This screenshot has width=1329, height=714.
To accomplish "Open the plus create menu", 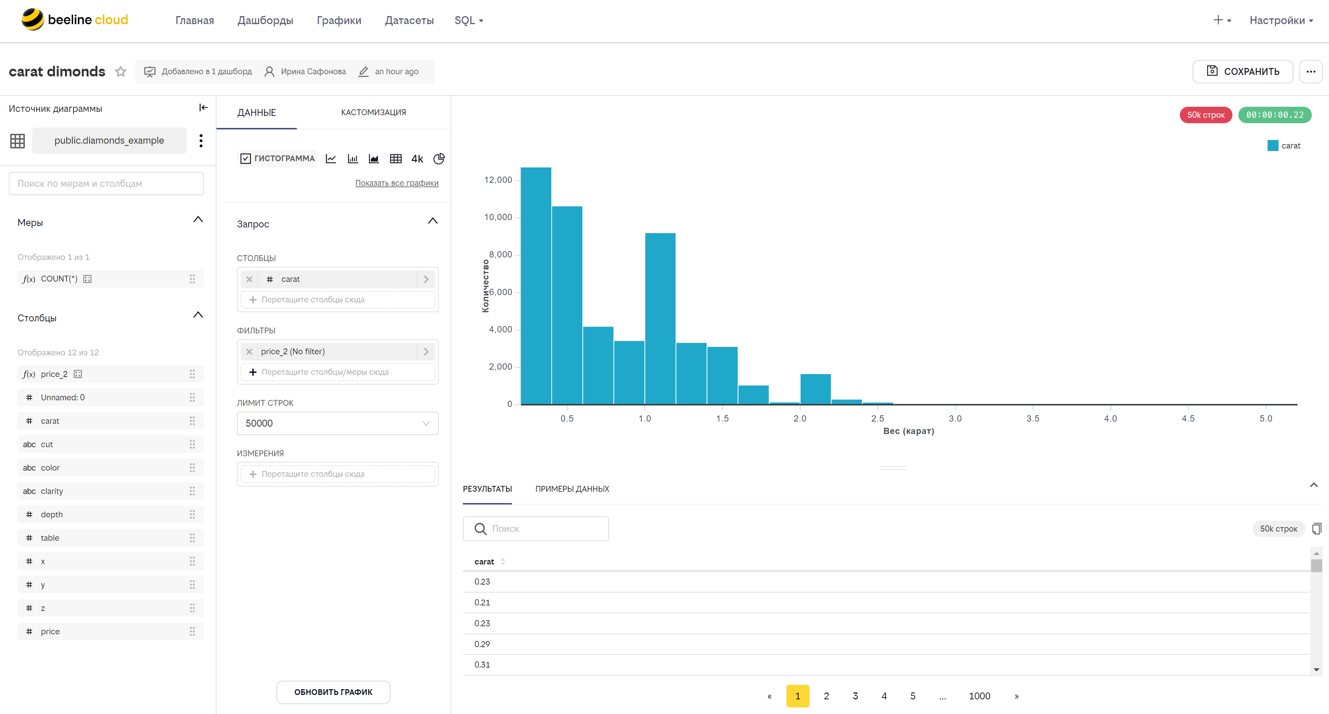I will [x=1222, y=20].
